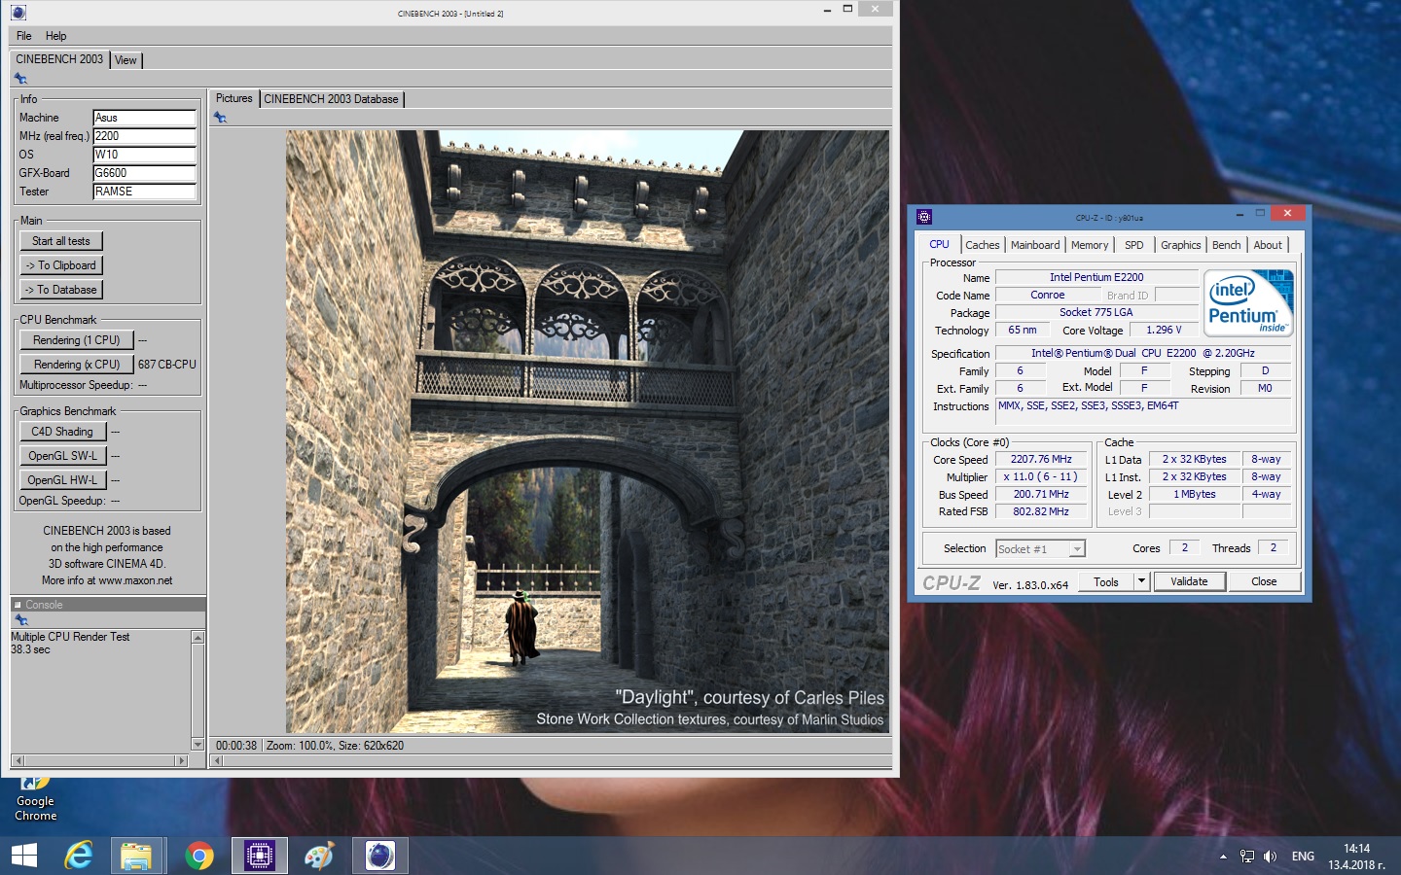Select the Pictures tab
Screen dimensions: 1401x875
[233, 98]
